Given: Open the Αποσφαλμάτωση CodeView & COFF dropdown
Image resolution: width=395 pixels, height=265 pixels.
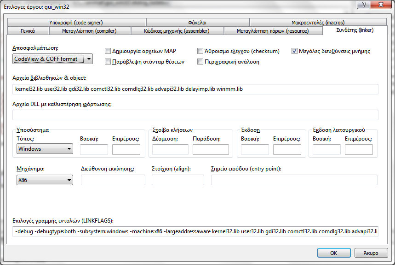Looking at the screenshot, I should 52,59.
